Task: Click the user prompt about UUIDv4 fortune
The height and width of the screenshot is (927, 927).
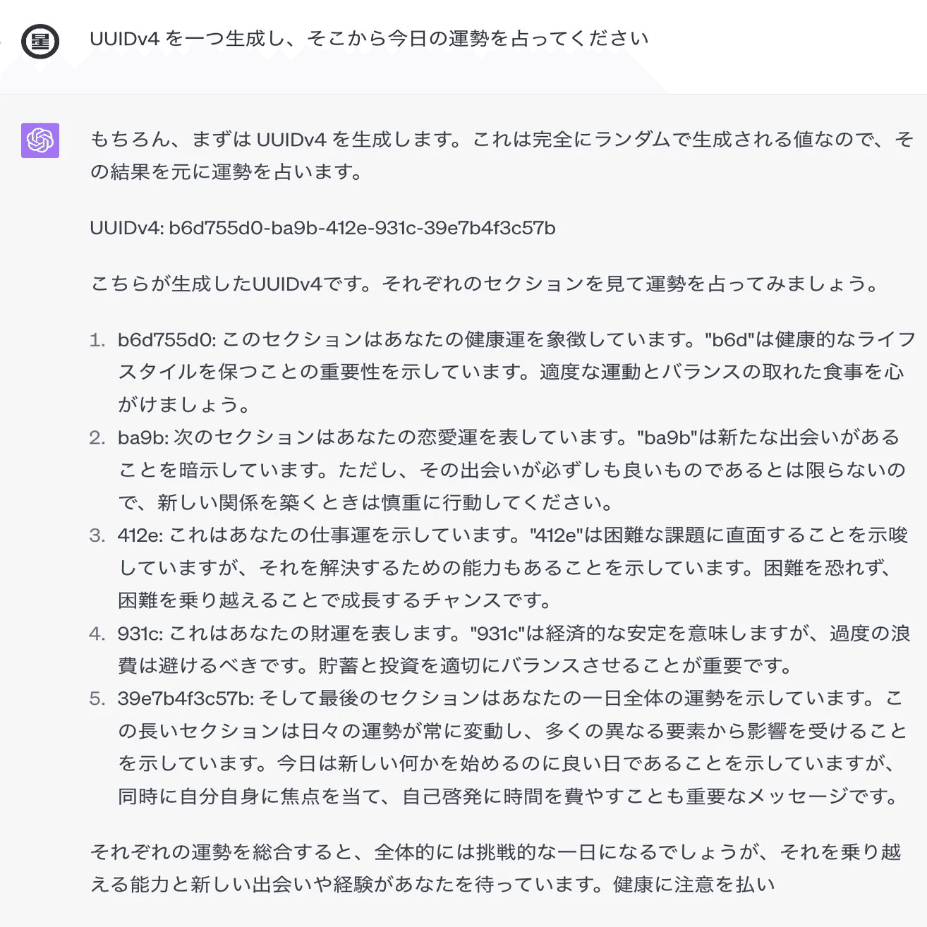Action: pyautogui.click(x=369, y=38)
